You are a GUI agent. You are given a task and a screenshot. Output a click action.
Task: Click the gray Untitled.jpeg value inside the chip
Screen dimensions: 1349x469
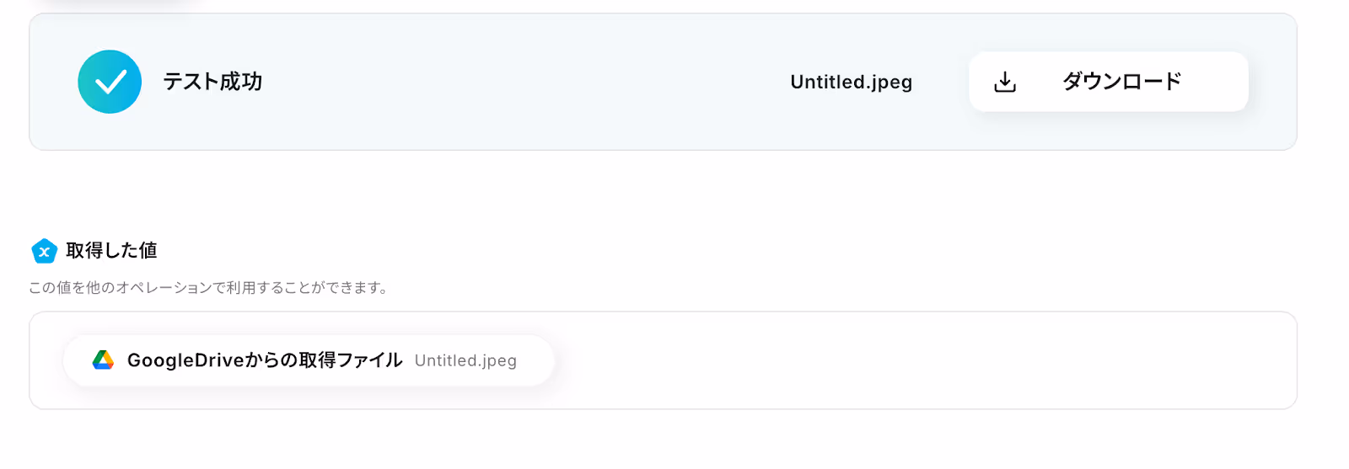(x=465, y=360)
